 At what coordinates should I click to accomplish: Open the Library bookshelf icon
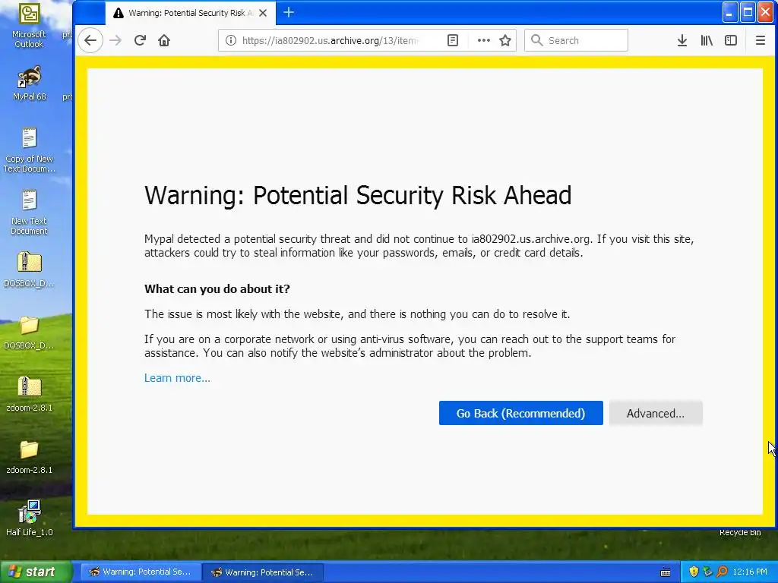[x=707, y=40]
